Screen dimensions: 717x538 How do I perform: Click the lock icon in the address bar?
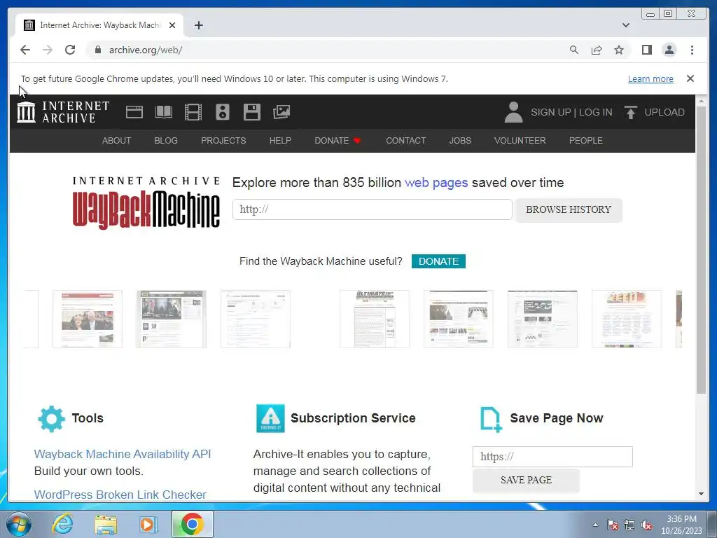click(98, 50)
